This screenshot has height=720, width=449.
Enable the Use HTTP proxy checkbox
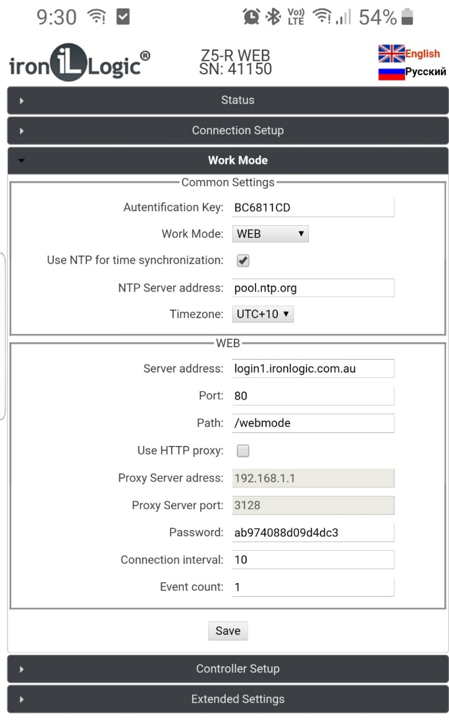click(x=243, y=451)
